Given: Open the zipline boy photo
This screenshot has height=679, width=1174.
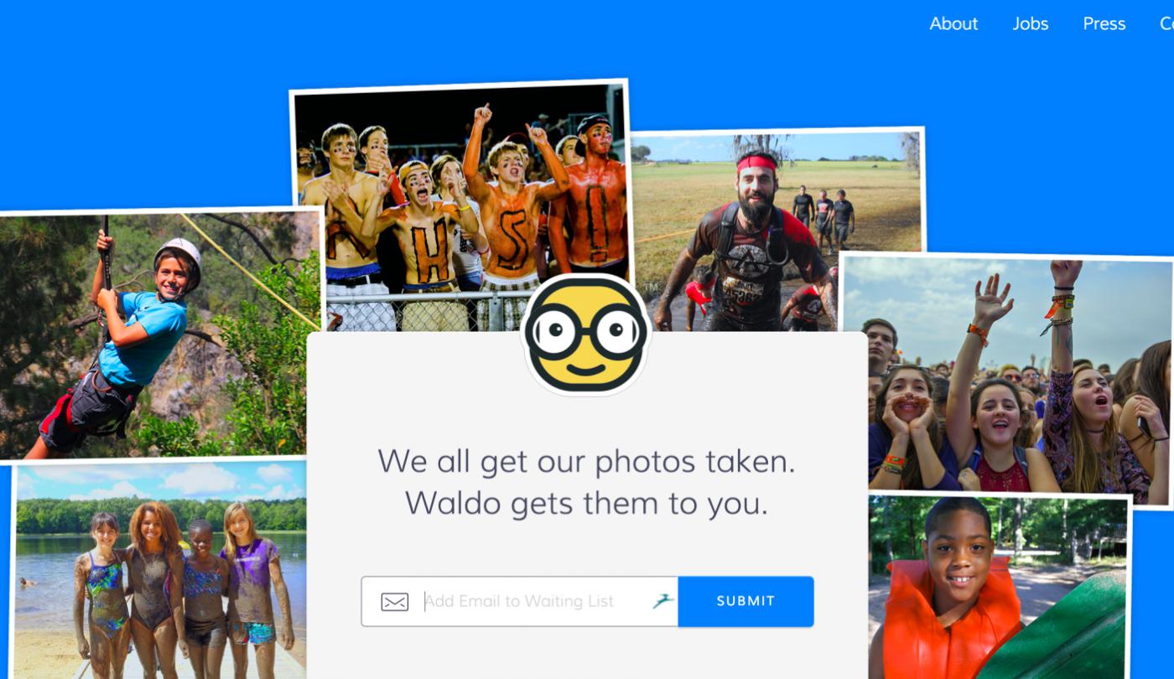Looking at the screenshot, I should click(159, 335).
